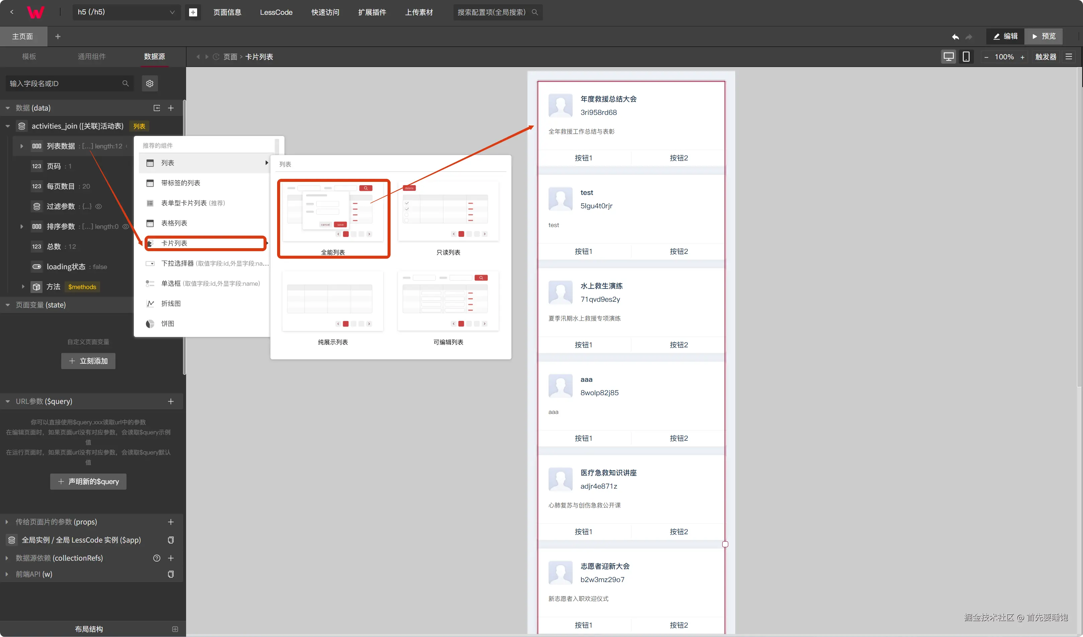The image size is (1083, 637).
Task: Click the 声明新的$query button
Action: [88, 481]
